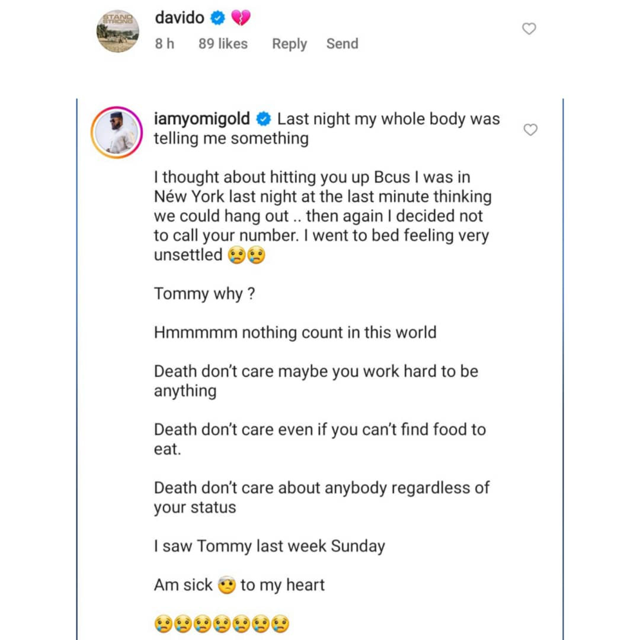640x640 pixels.
Task: Tap Send under davido's comment
Action: [x=342, y=44]
